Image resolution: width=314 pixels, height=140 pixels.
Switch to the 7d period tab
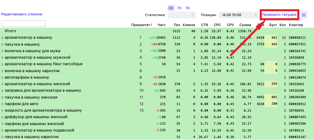[179, 8]
